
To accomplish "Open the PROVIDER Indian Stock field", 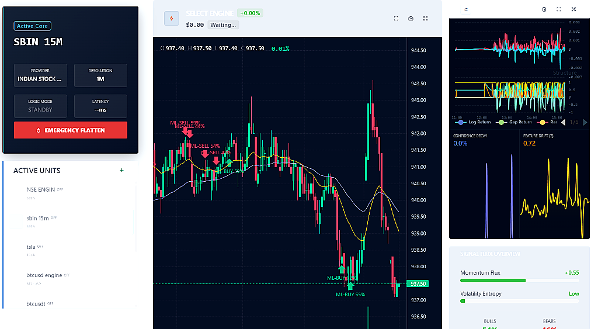I will [40, 75].
